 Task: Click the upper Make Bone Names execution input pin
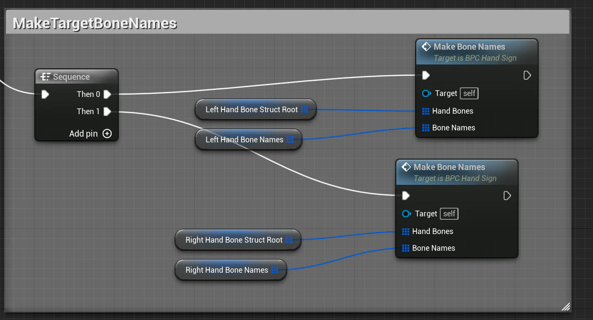click(426, 75)
